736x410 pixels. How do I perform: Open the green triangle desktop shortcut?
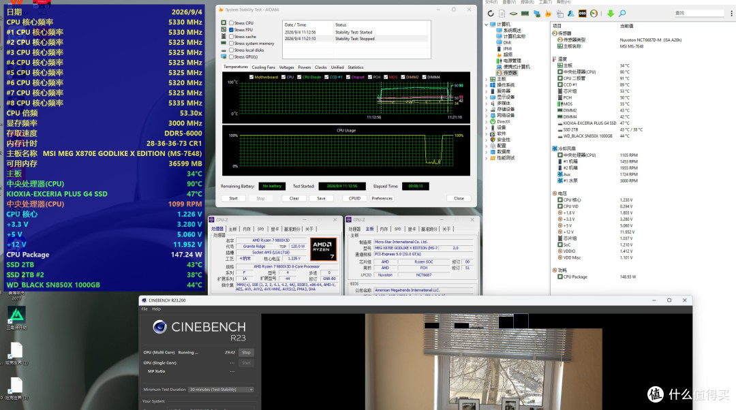(x=17, y=315)
